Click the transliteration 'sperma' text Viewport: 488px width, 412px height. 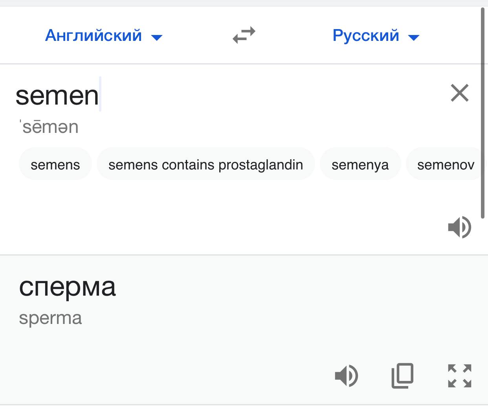[50, 318]
